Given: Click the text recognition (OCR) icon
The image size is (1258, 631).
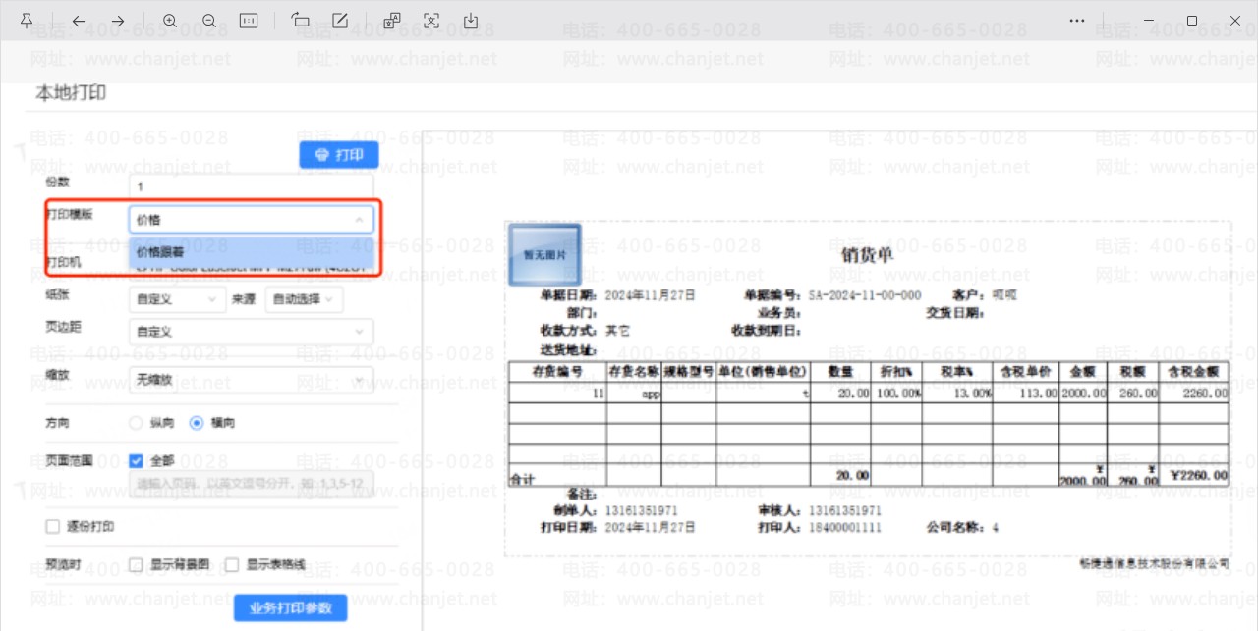Looking at the screenshot, I should click(x=431, y=20).
